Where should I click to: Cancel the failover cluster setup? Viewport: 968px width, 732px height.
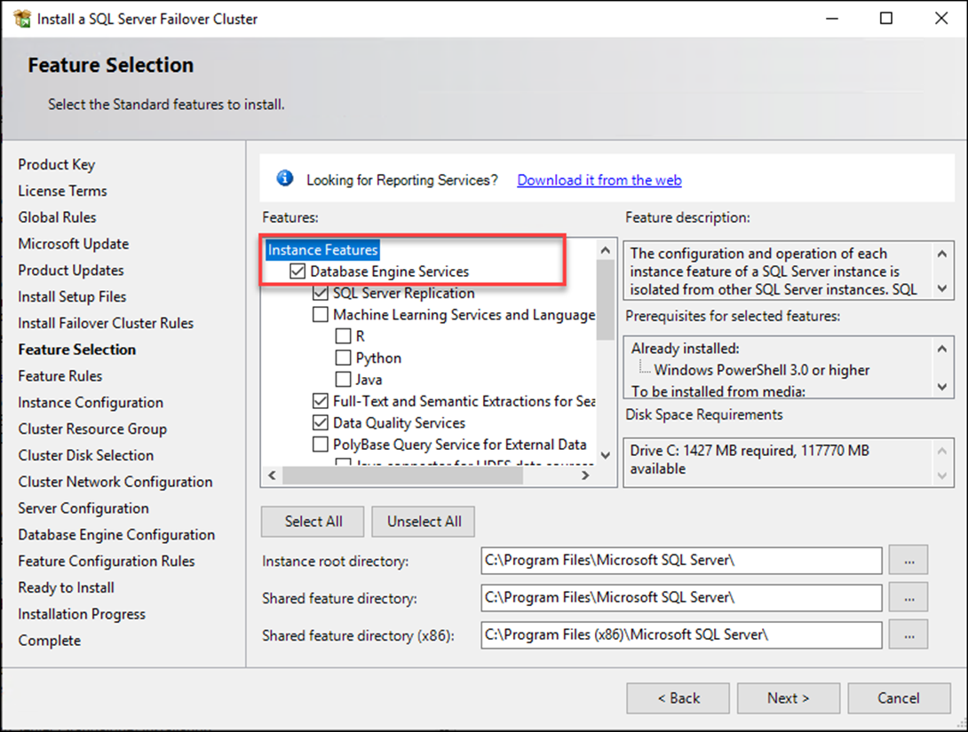tap(899, 698)
